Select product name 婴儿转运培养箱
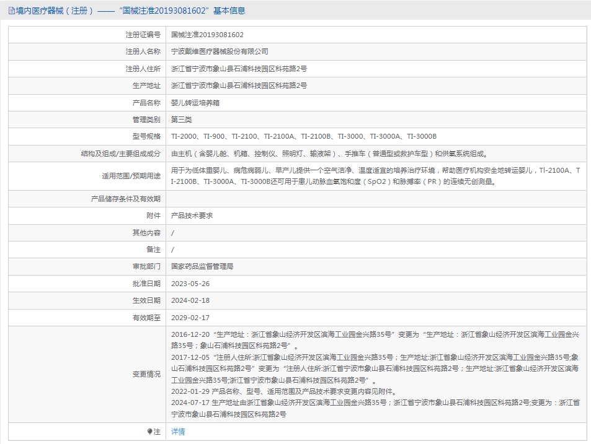 pos(195,103)
